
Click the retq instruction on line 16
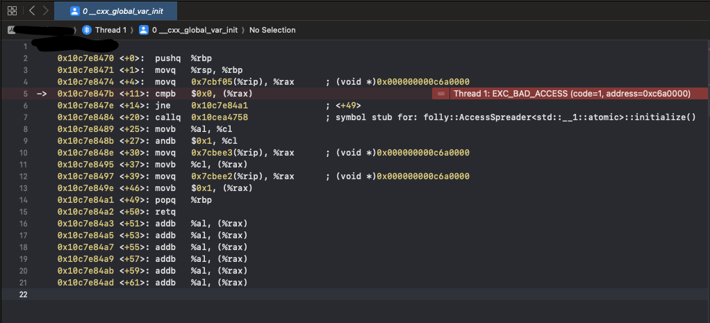[x=165, y=212]
